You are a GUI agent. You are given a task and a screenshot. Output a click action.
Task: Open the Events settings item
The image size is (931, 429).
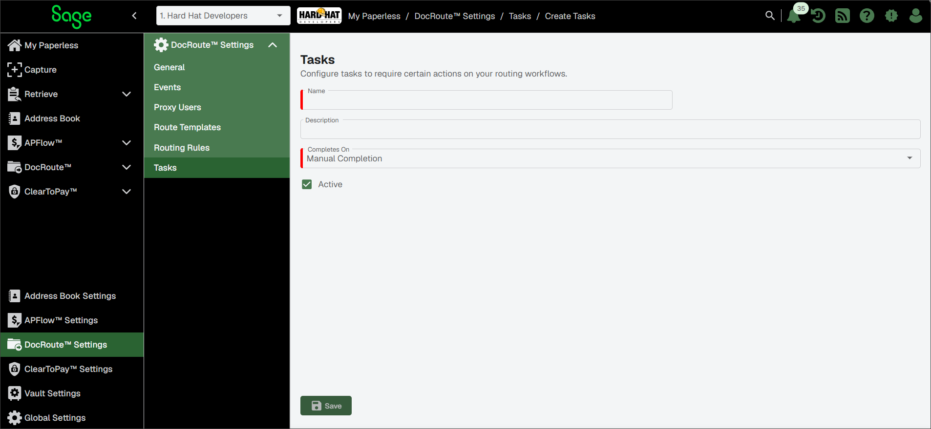tap(217, 87)
